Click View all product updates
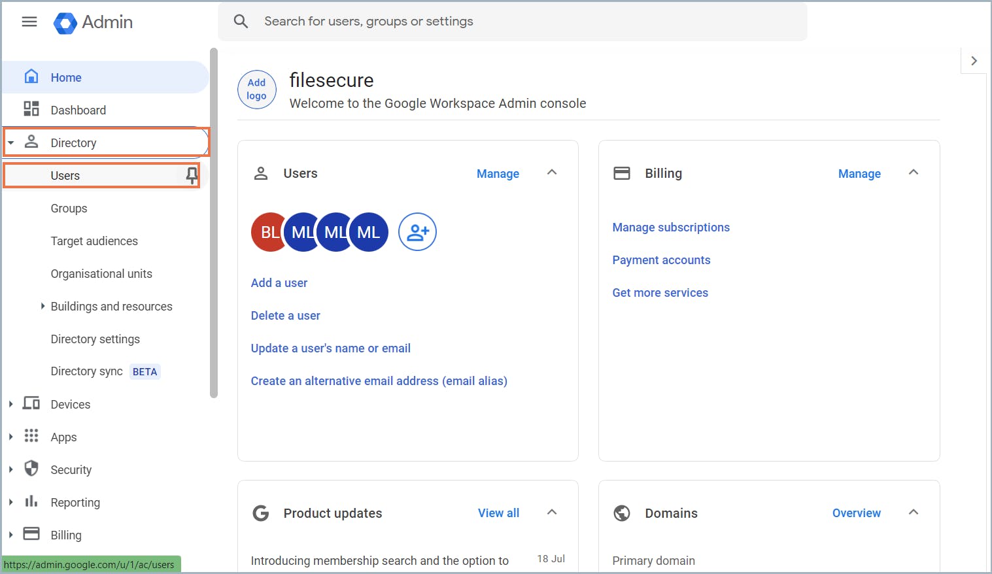The image size is (992, 574). (498, 513)
